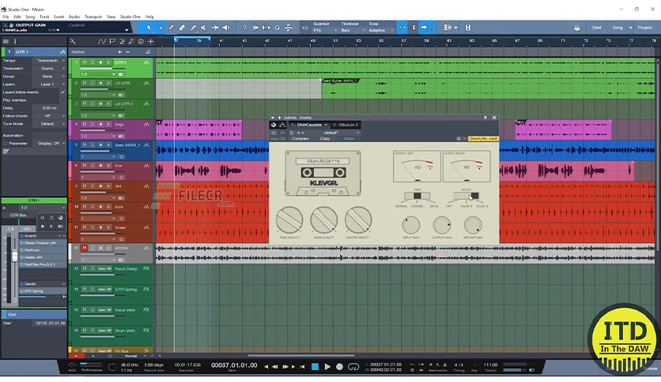Switch to the 2 - EBusLim 2 tab
Screen dimensions: 661x382
click(x=345, y=125)
